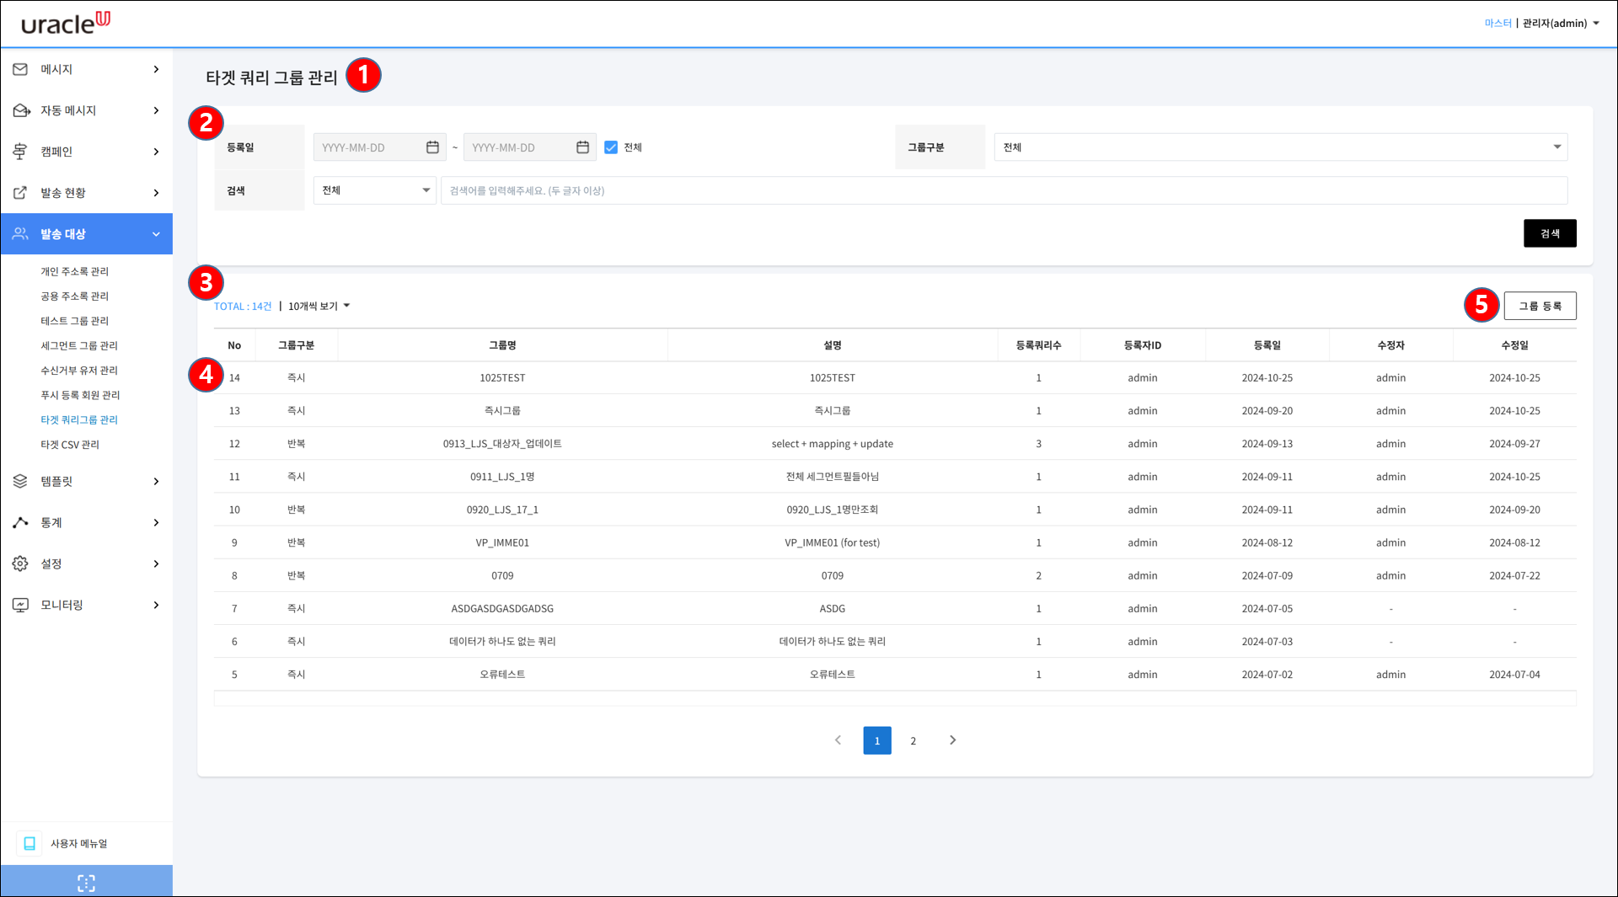Expand the 캠페인 menu chevron
This screenshot has height=897, width=1618.
(156, 152)
